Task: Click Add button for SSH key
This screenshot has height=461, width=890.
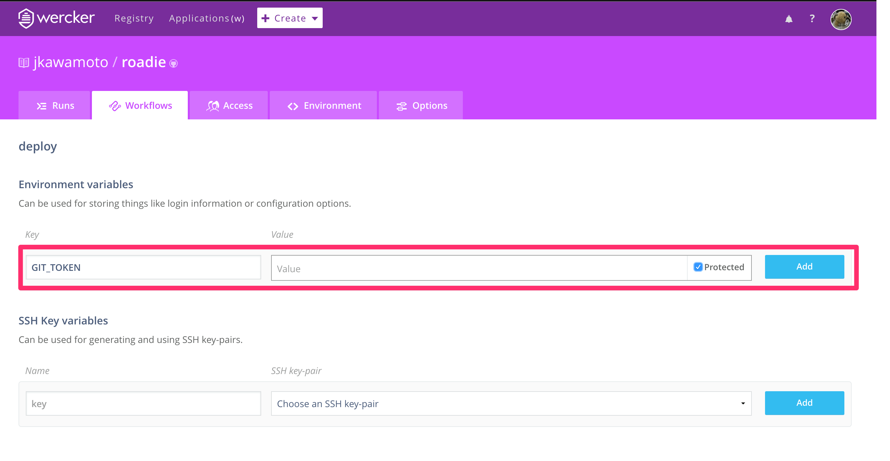Action: pyautogui.click(x=804, y=402)
